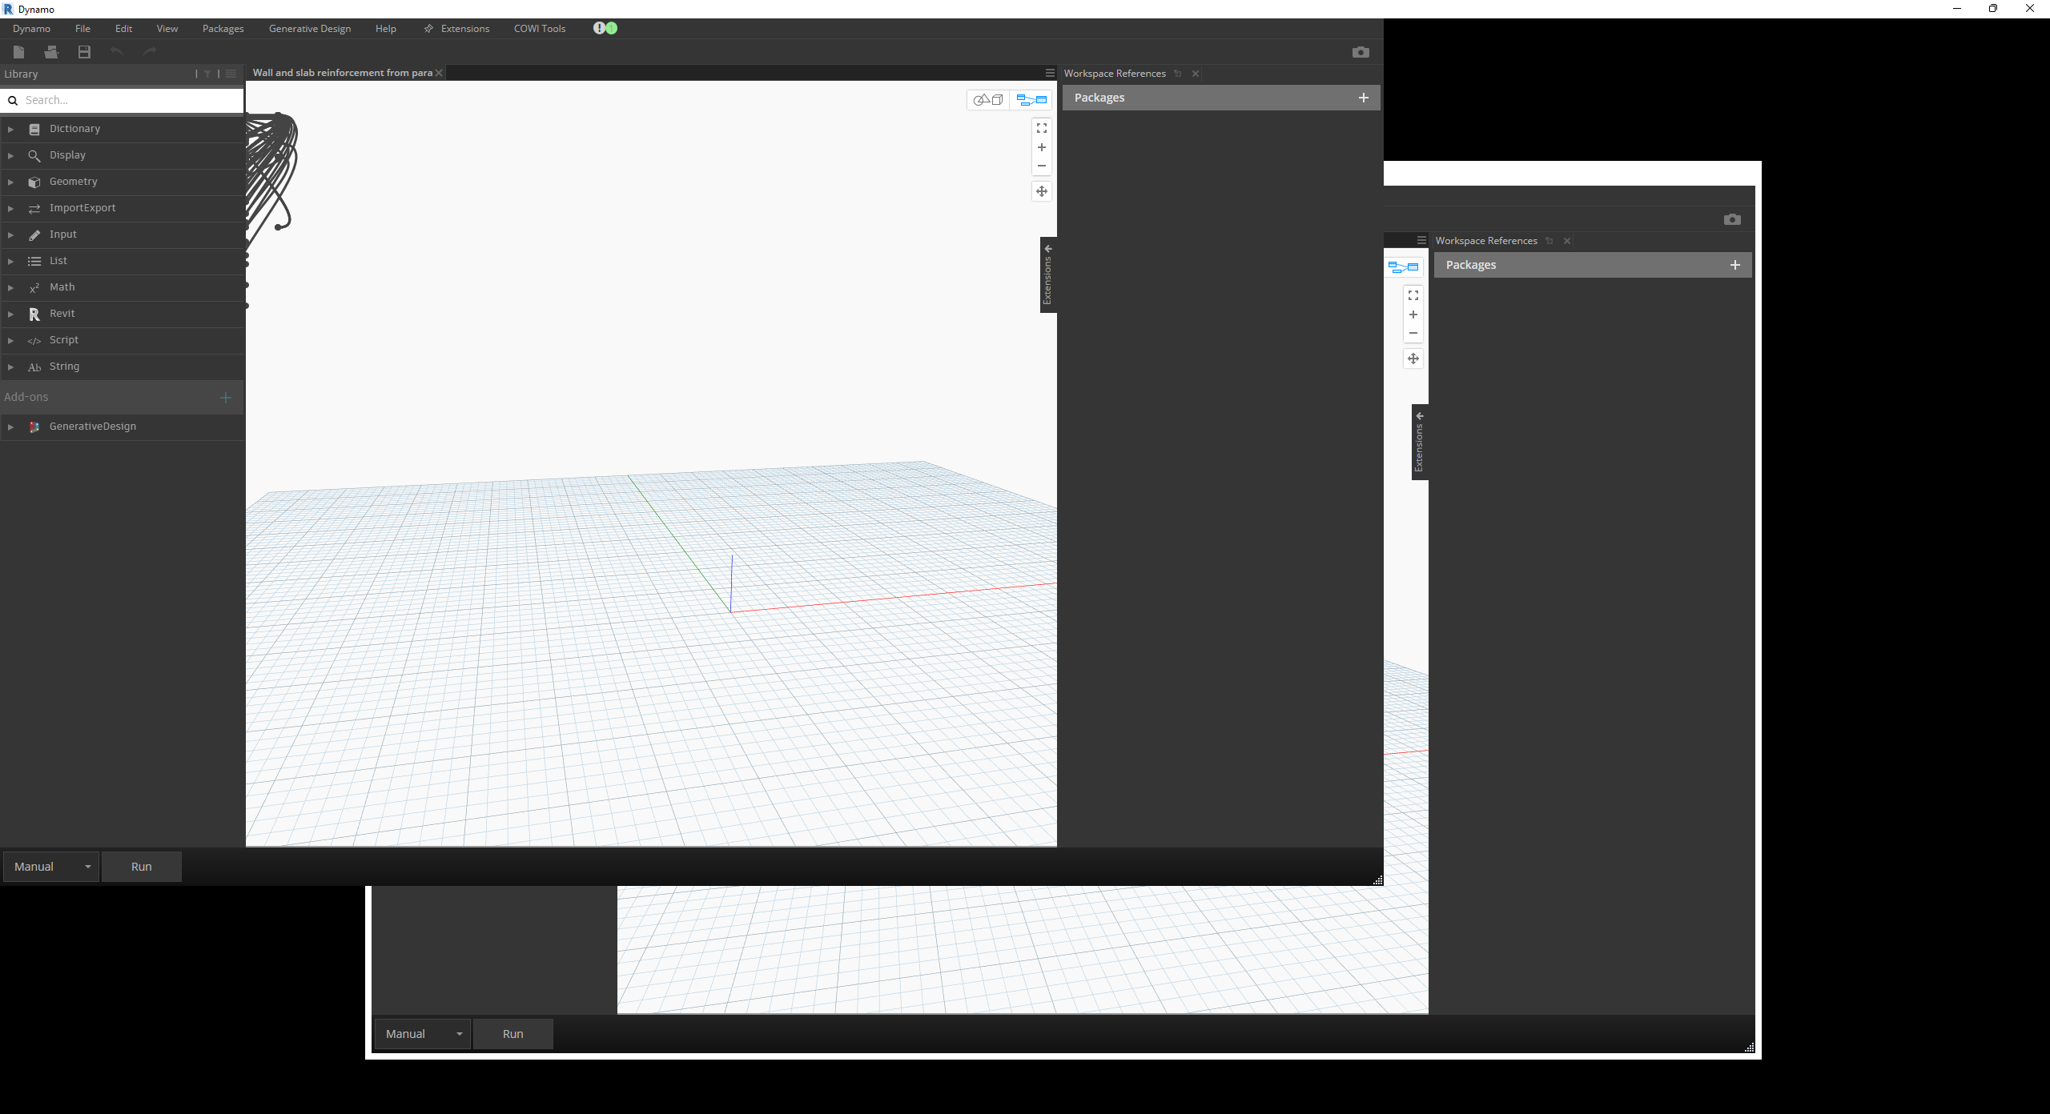Click the Open file folder icon

[x=51, y=52]
